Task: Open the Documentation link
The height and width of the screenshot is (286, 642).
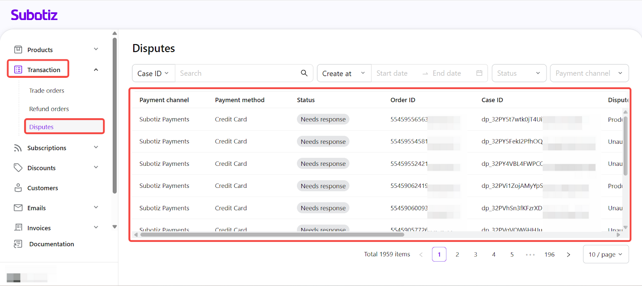Action: tap(51, 244)
